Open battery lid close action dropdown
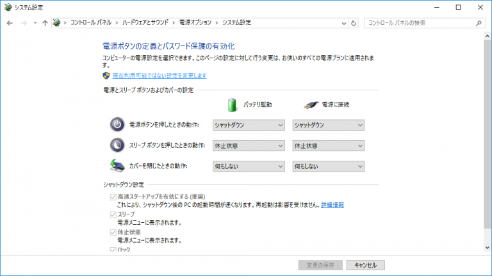This screenshot has height=276, width=492. [x=249, y=166]
